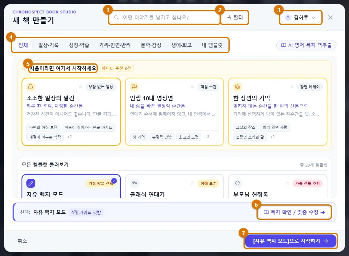
Task: Click the timeline icon on 클래식 연대기
Action: coord(134,183)
